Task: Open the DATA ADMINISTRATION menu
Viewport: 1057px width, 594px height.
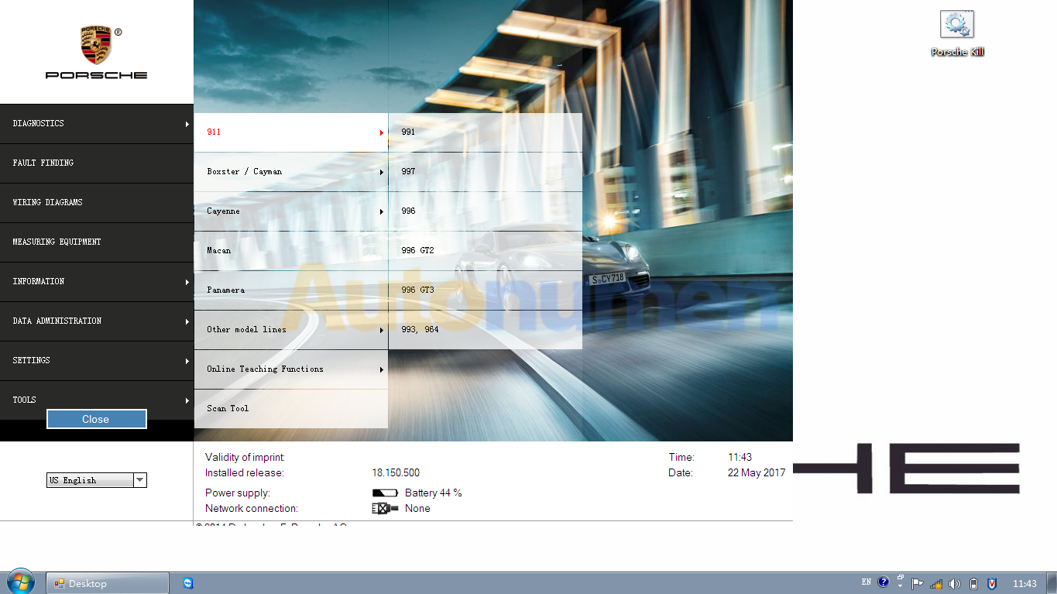Action: [x=97, y=321]
